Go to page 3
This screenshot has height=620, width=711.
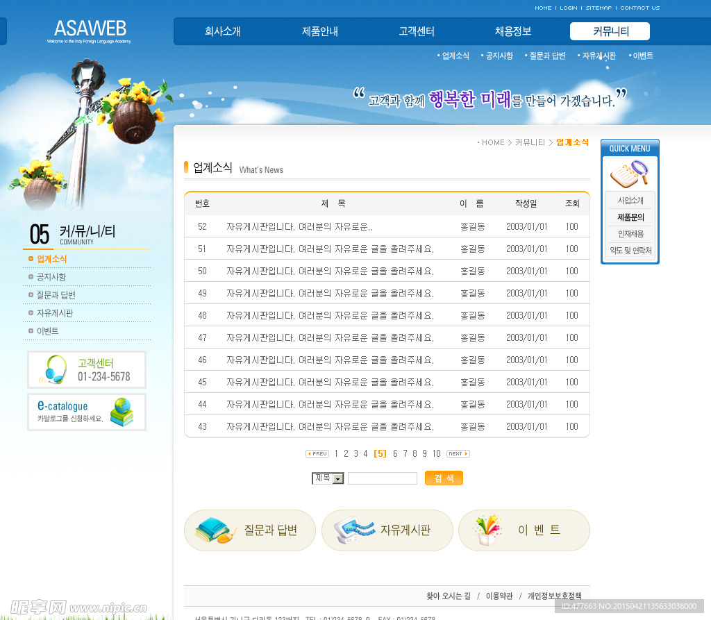point(356,453)
